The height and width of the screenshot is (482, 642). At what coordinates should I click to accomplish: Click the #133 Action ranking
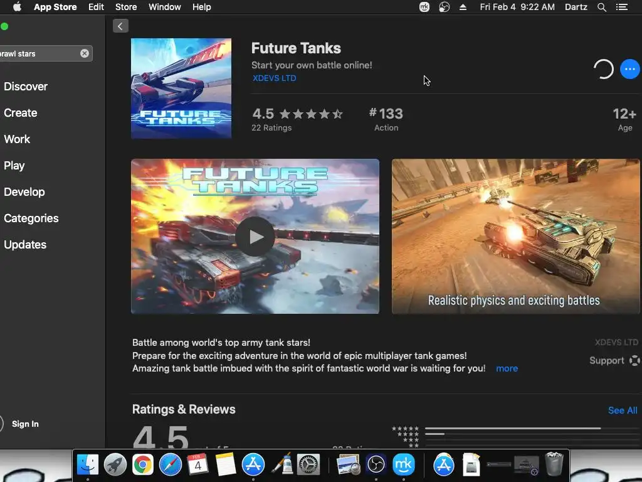(386, 119)
